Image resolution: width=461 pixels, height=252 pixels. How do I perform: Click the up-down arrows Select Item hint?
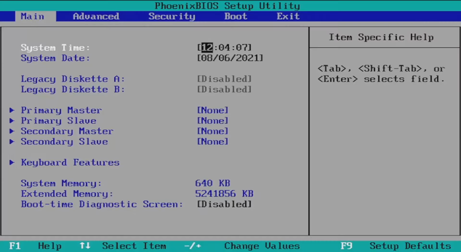click(123, 246)
